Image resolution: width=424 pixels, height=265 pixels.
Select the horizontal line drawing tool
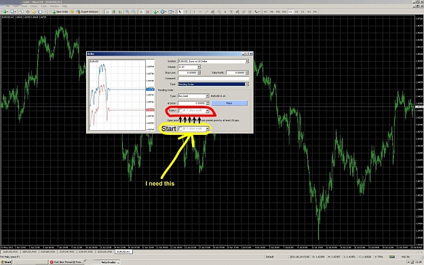[201, 12]
